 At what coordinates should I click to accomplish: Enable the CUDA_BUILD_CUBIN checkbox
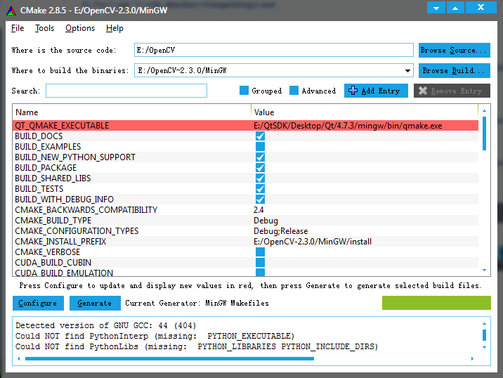[x=260, y=263]
